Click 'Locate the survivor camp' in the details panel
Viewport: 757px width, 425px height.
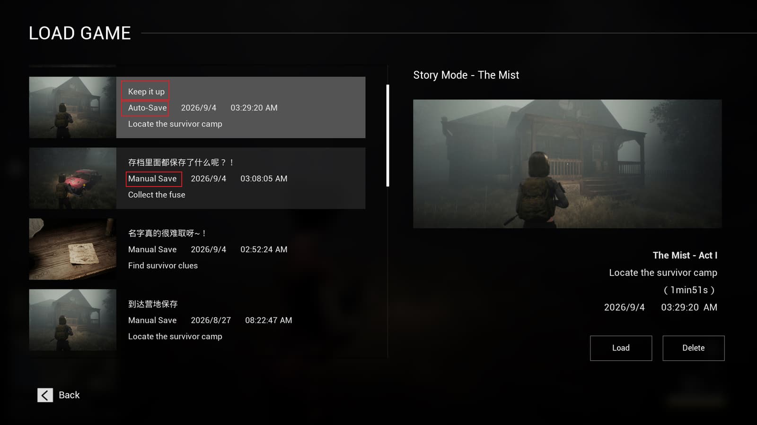[663, 272]
